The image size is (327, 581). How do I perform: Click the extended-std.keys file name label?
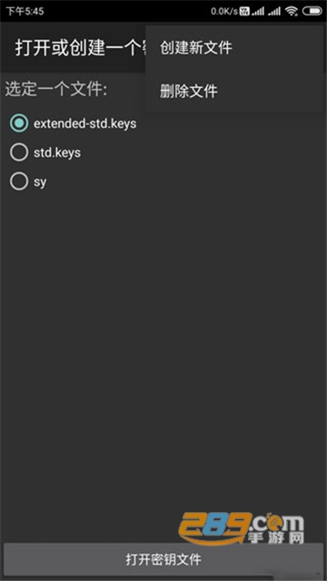coord(84,123)
